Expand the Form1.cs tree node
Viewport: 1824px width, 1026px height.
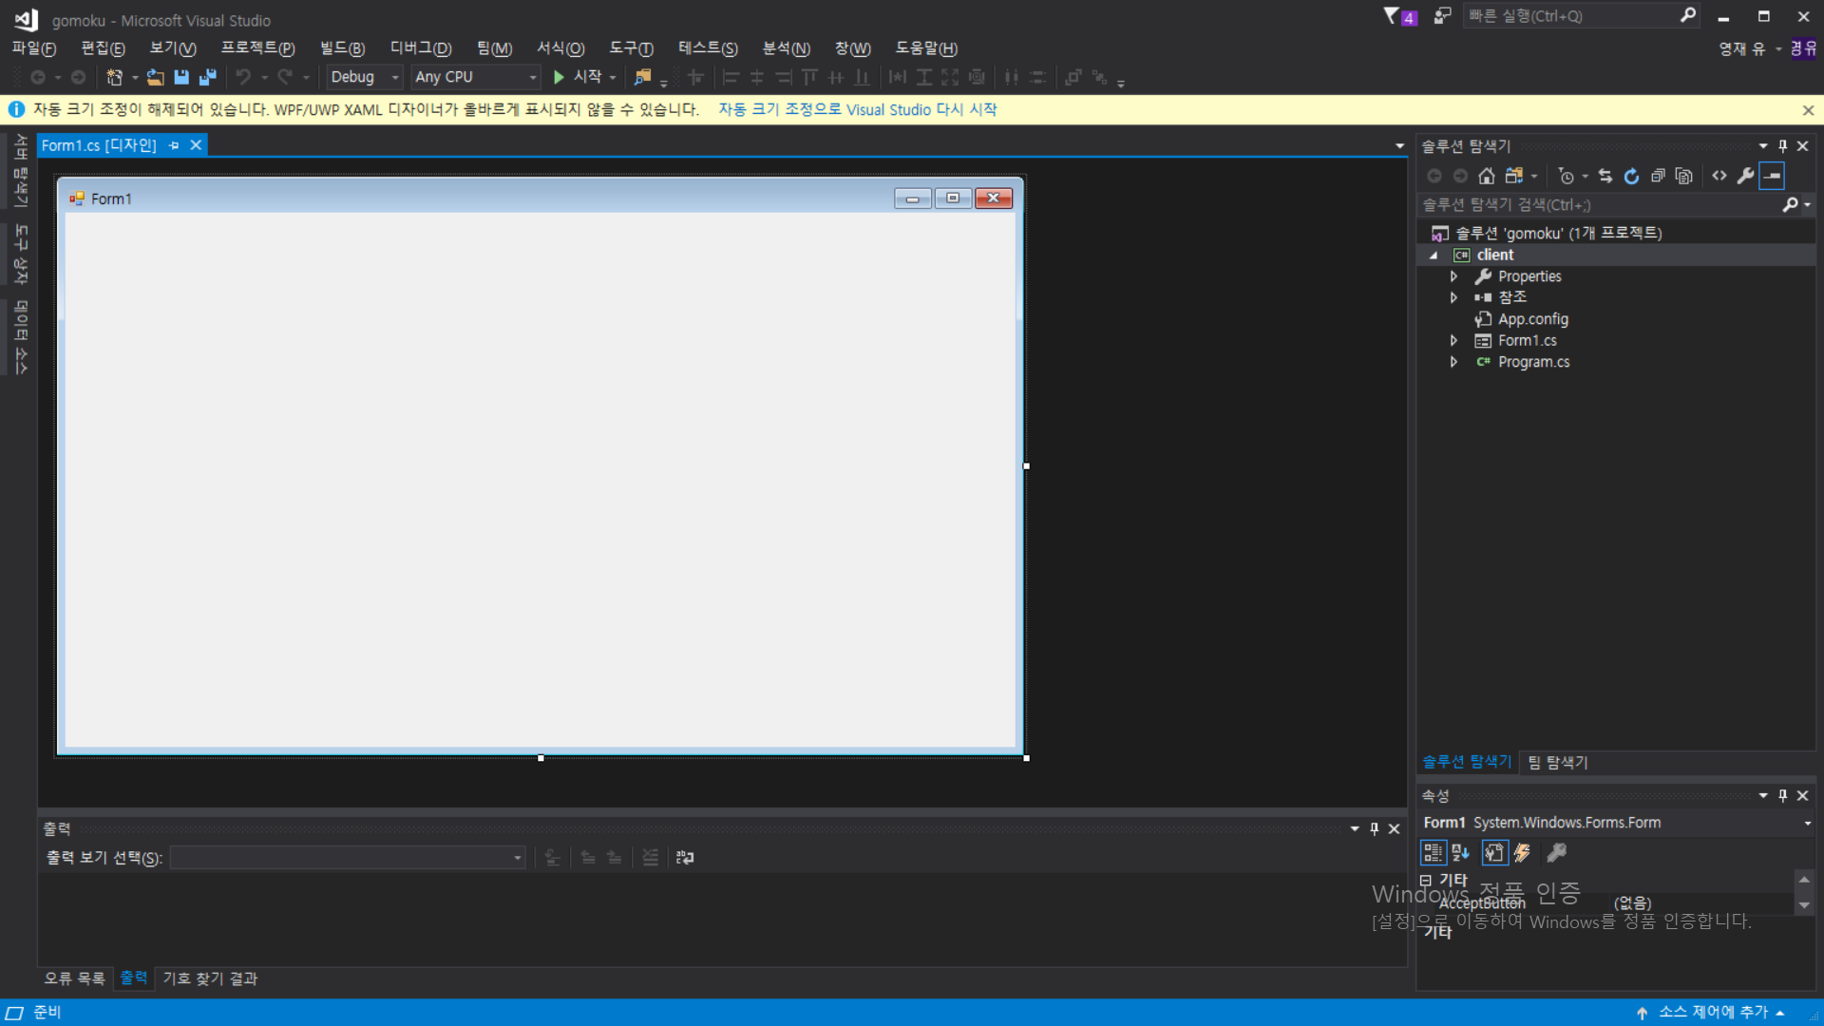pyautogui.click(x=1453, y=340)
